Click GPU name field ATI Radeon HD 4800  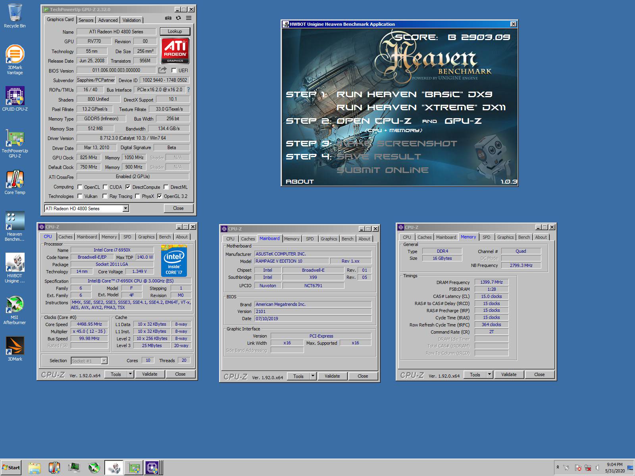(x=116, y=32)
